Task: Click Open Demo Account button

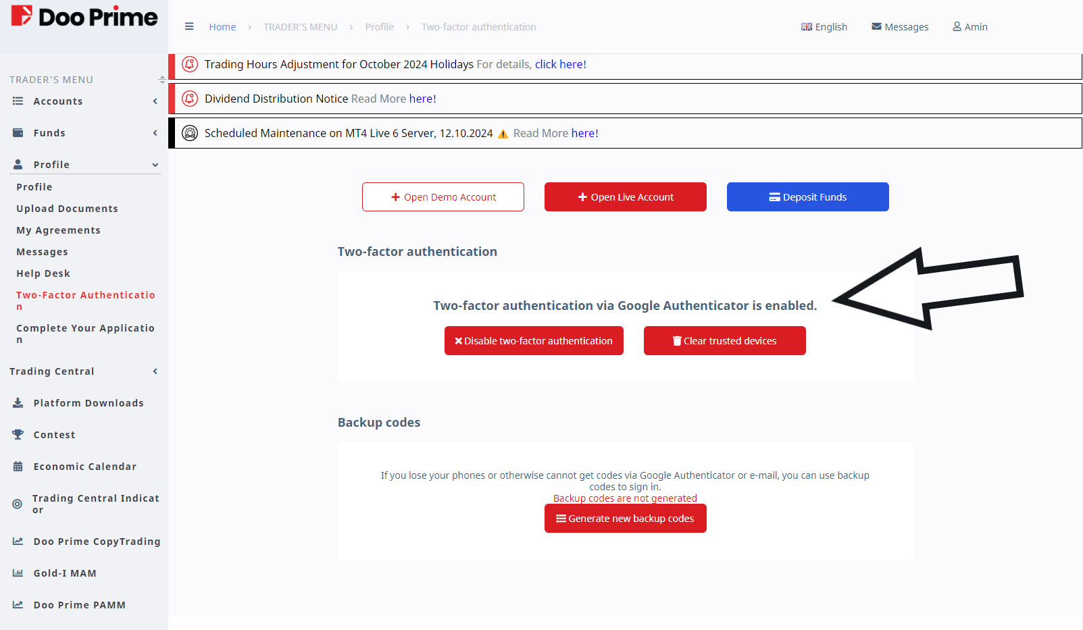Action: click(443, 197)
